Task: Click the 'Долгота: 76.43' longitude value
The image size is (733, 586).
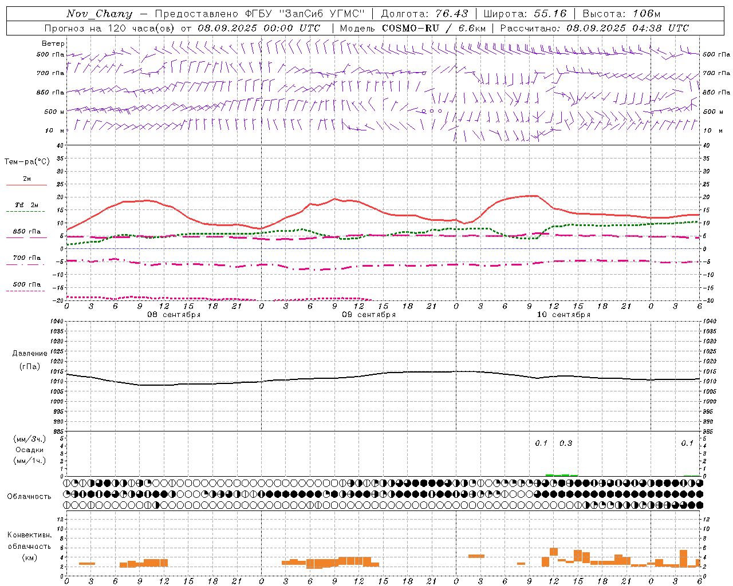Action: (x=424, y=14)
